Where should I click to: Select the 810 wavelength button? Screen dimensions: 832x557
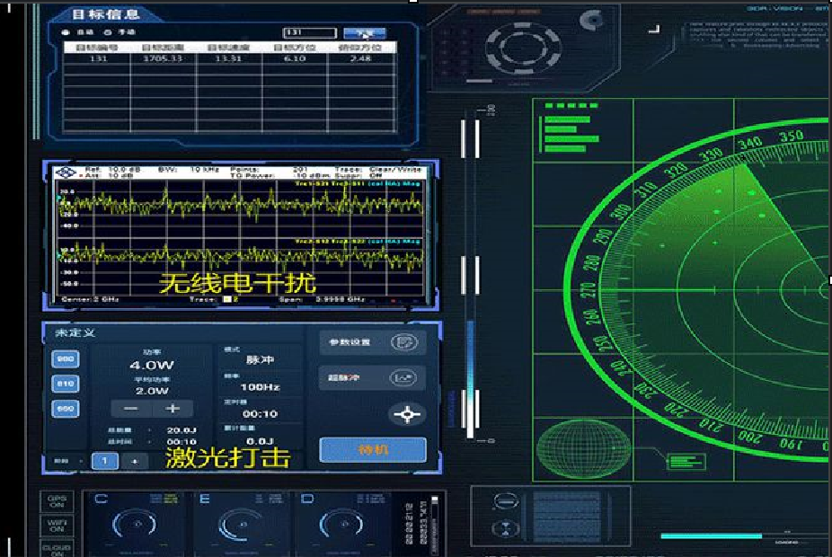click(66, 384)
